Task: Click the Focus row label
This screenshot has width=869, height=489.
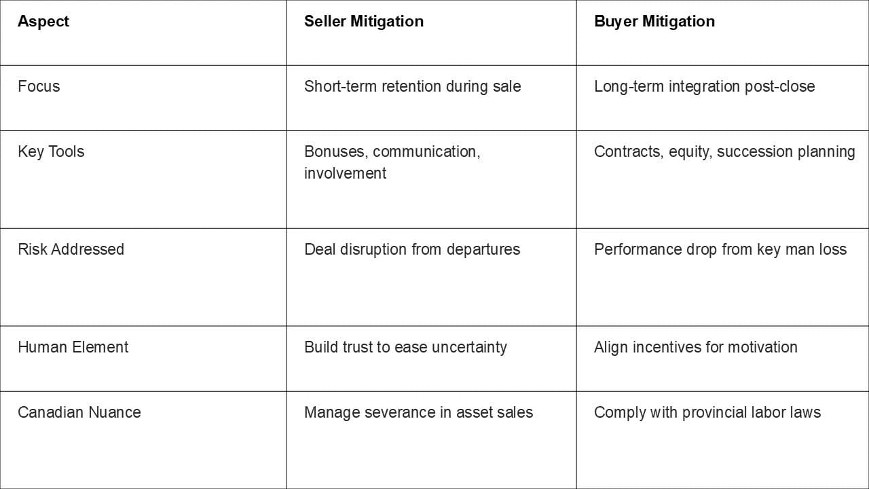Action: click(39, 86)
